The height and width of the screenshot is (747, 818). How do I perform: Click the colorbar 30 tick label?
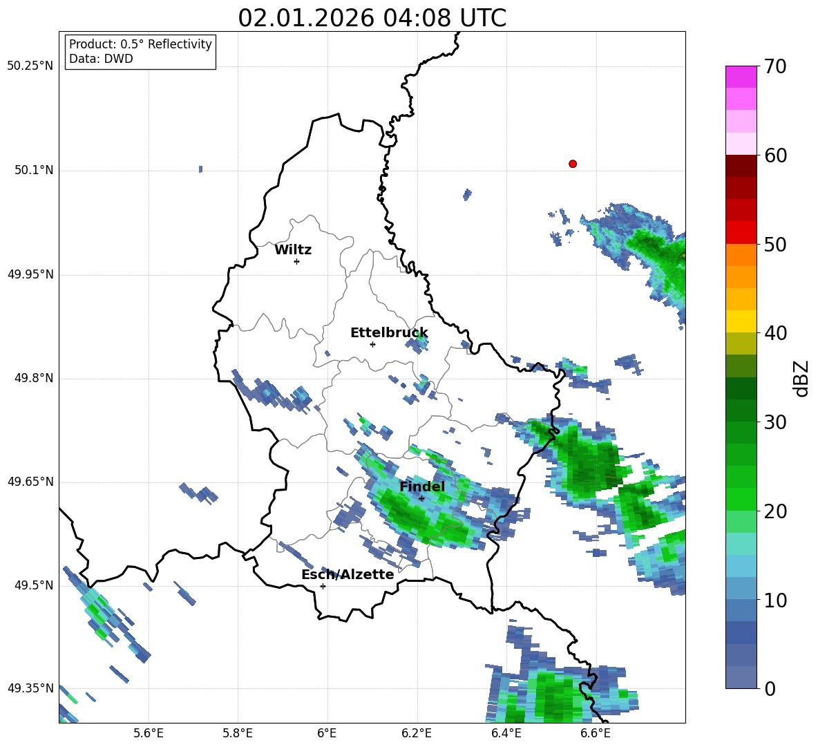click(x=775, y=422)
